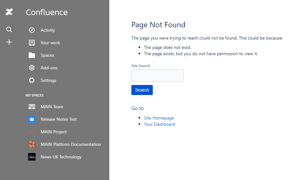
Task: Click the MAIN Project space avatar
Action: (x=32, y=131)
